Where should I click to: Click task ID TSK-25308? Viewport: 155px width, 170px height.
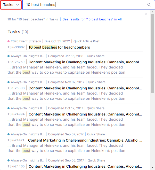point(16,88)
